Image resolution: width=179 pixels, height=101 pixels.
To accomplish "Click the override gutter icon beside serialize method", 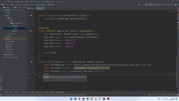I will (x=31, y=31).
